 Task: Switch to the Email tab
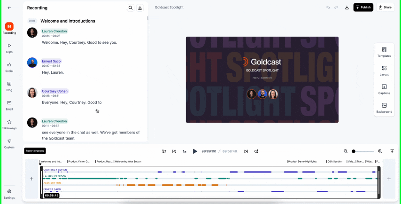[x=9, y=105]
